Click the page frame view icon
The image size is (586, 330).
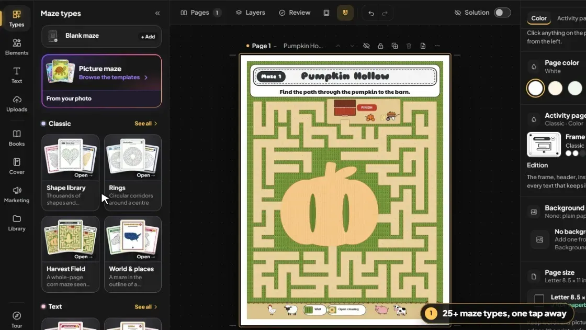(x=326, y=13)
